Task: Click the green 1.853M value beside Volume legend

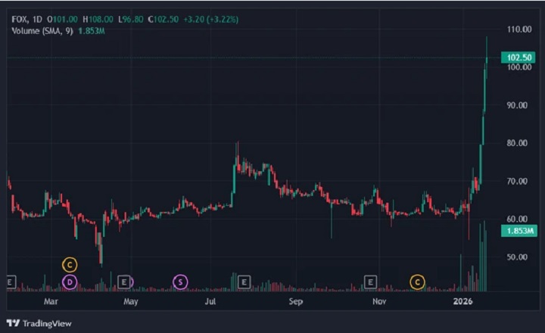Action: (92, 31)
